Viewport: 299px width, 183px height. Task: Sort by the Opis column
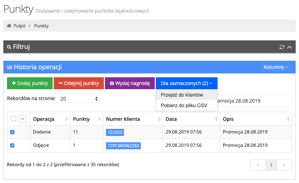click(x=256, y=119)
